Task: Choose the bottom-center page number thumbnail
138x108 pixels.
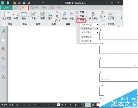Action: 119,48
